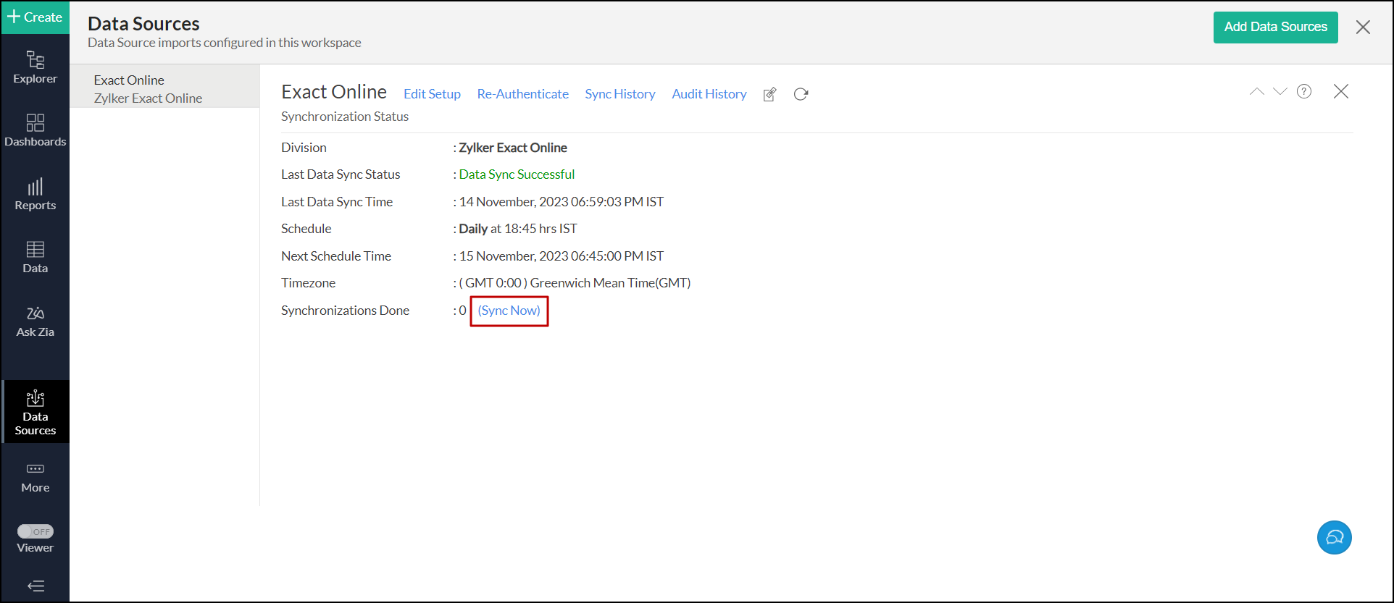The height and width of the screenshot is (603, 1394).
Task: Go to Reports in the sidebar
Action: pos(35,194)
